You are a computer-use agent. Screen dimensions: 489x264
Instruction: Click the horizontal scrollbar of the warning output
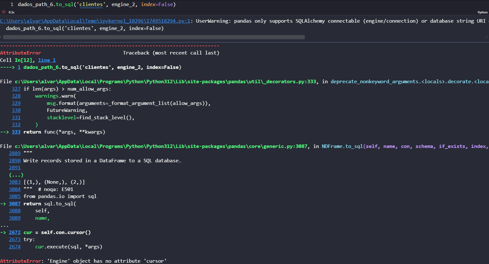(x=154, y=37)
